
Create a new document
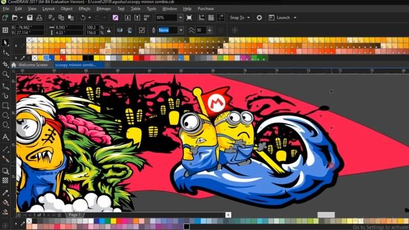coord(5,17)
